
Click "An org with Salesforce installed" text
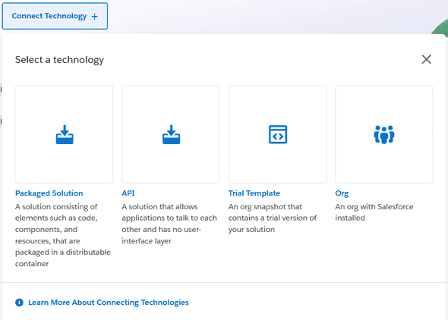(374, 212)
